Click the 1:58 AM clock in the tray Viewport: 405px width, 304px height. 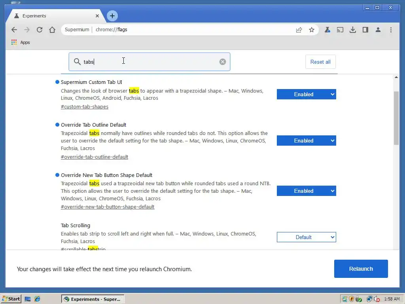point(392,299)
